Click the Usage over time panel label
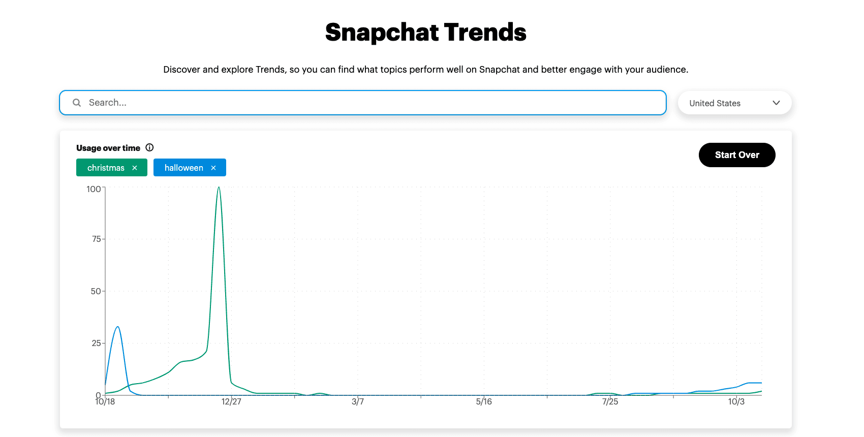 [108, 147]
